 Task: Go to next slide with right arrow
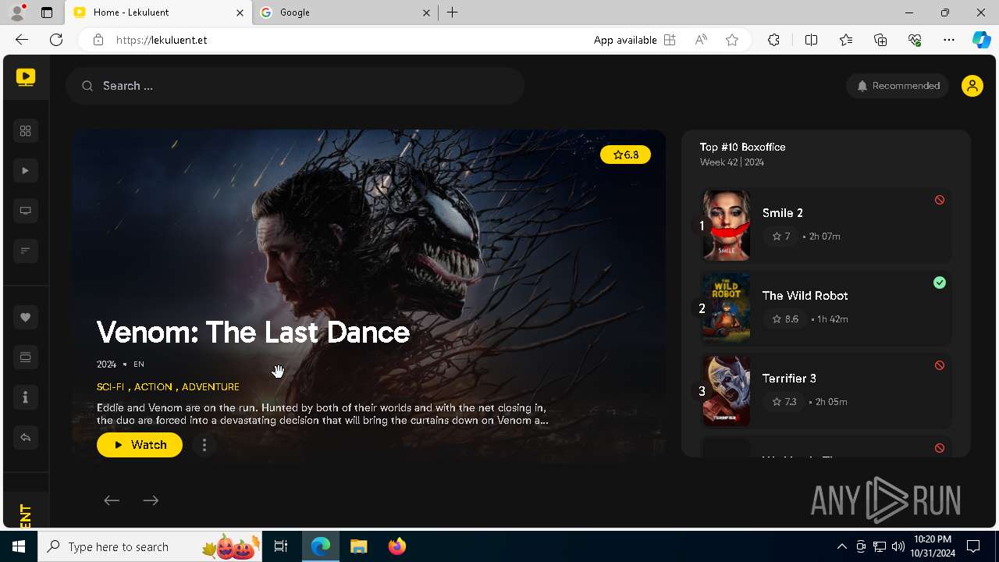pos(151,500)
